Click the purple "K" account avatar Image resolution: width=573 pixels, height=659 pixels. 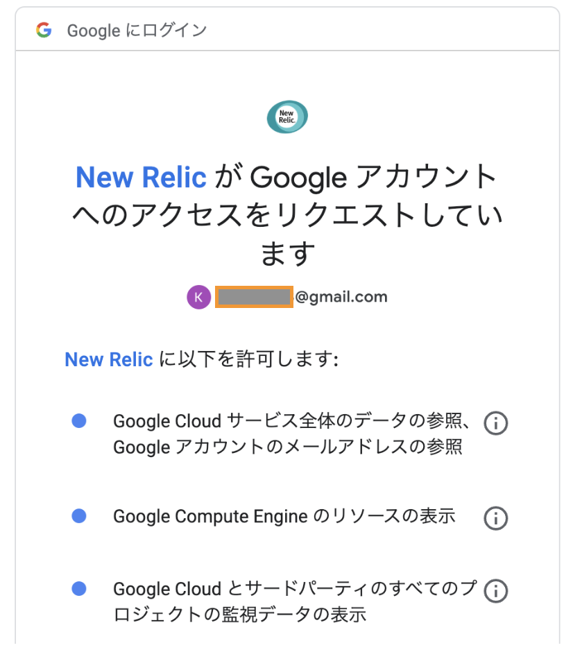tap(198, 298)
